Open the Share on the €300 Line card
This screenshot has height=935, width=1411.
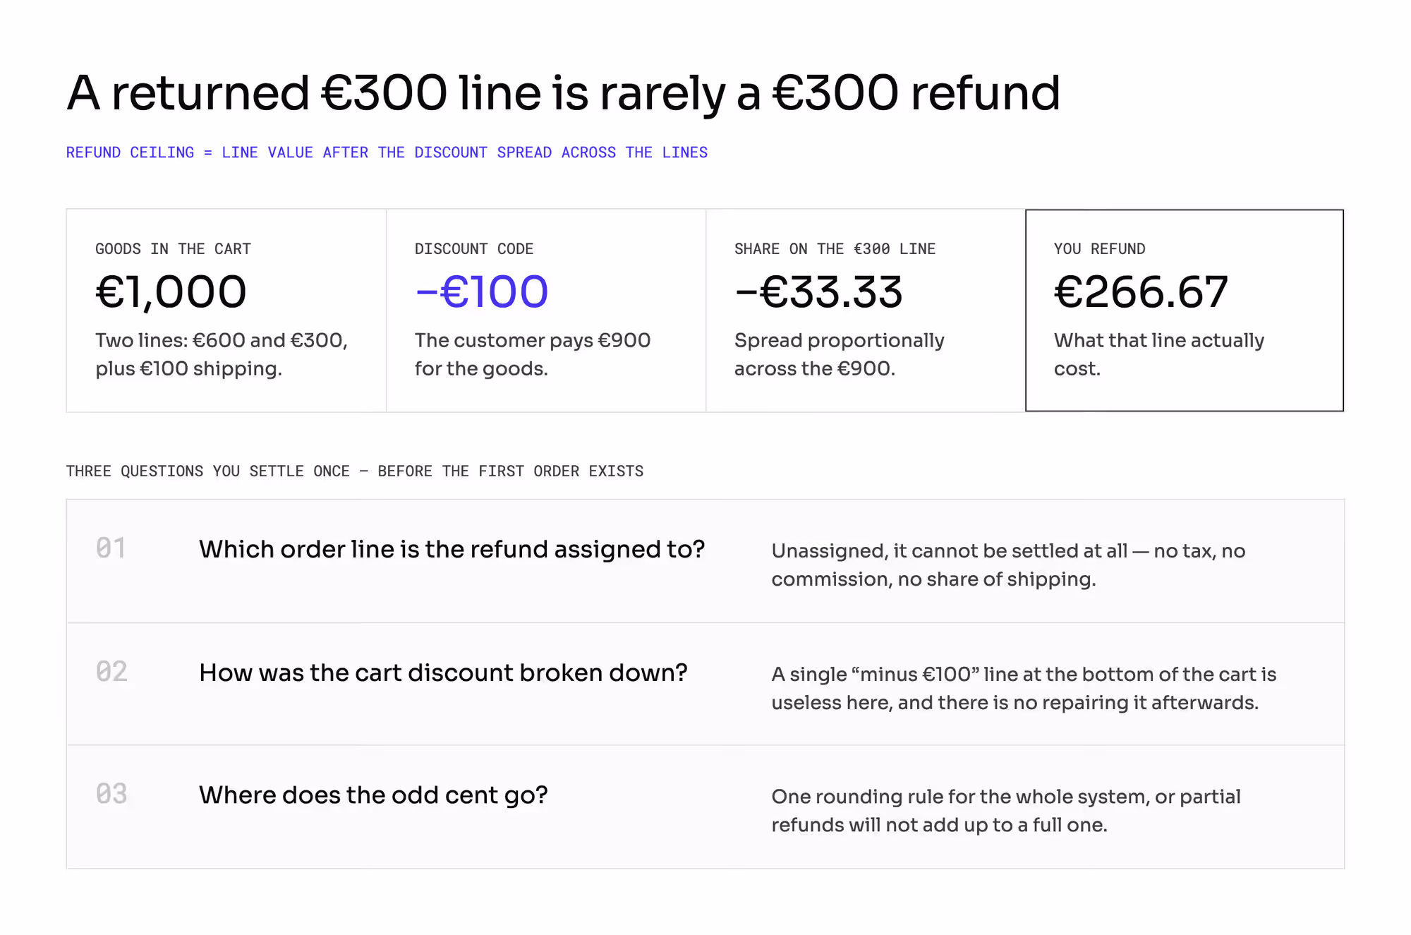(866, 310)
